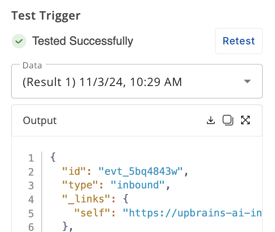275x232 pixels.
Task: Click the "id" key on line 2
Action: [x=74, y=172]
